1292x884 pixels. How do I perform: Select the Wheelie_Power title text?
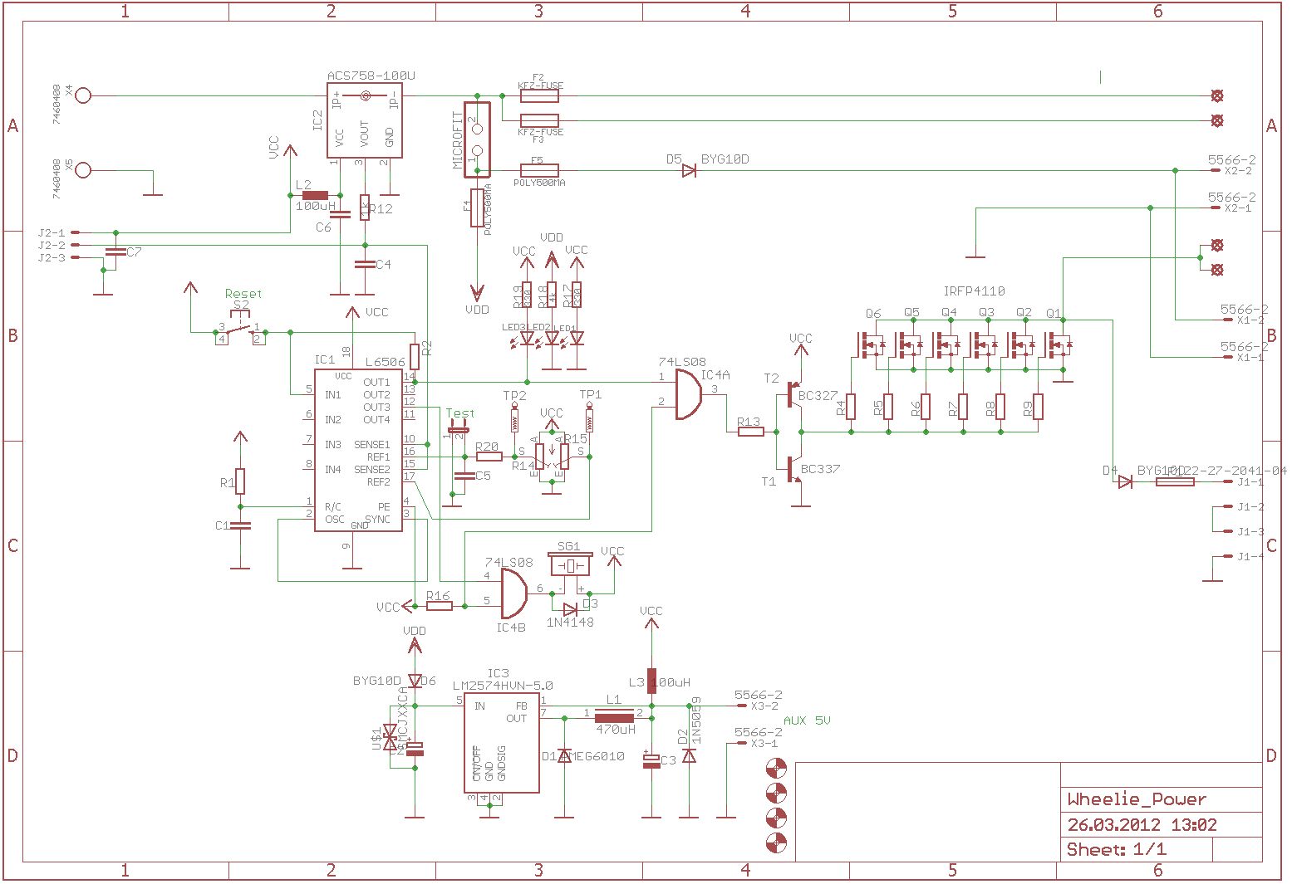pyautogui.click(x=1137, y=799)
